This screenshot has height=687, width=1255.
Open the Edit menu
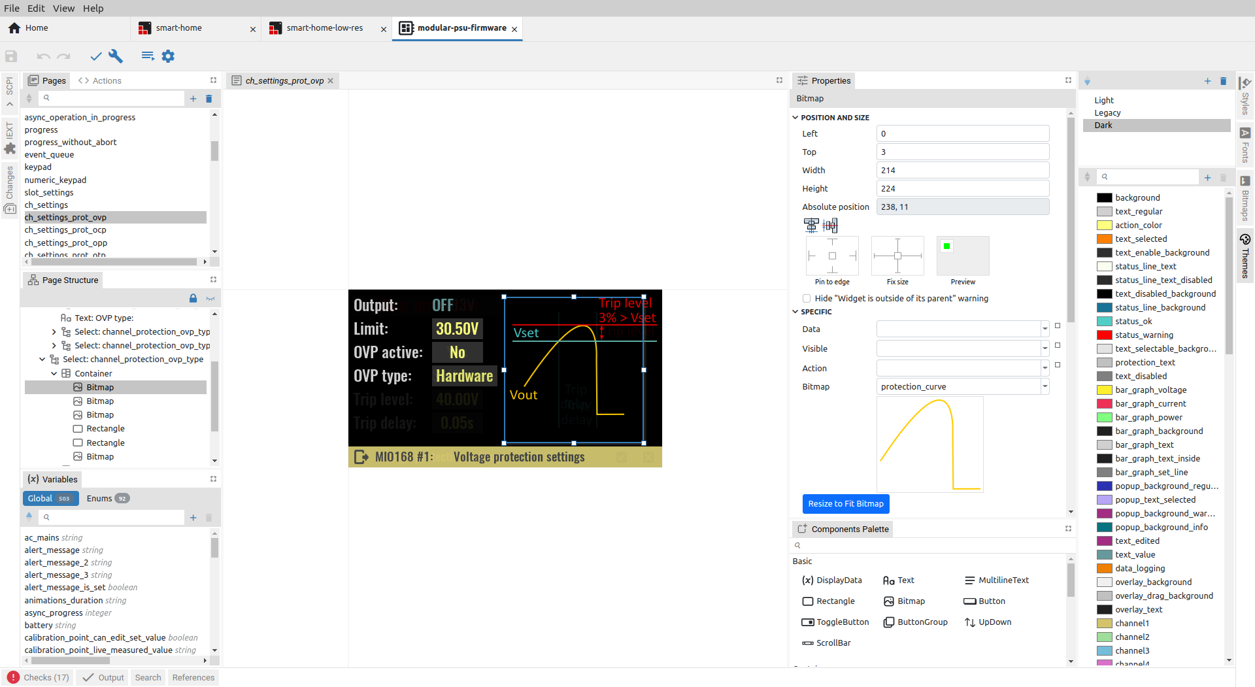click(36, 8)
